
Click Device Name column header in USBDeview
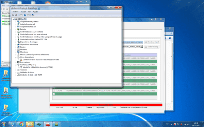pos(6,13)
